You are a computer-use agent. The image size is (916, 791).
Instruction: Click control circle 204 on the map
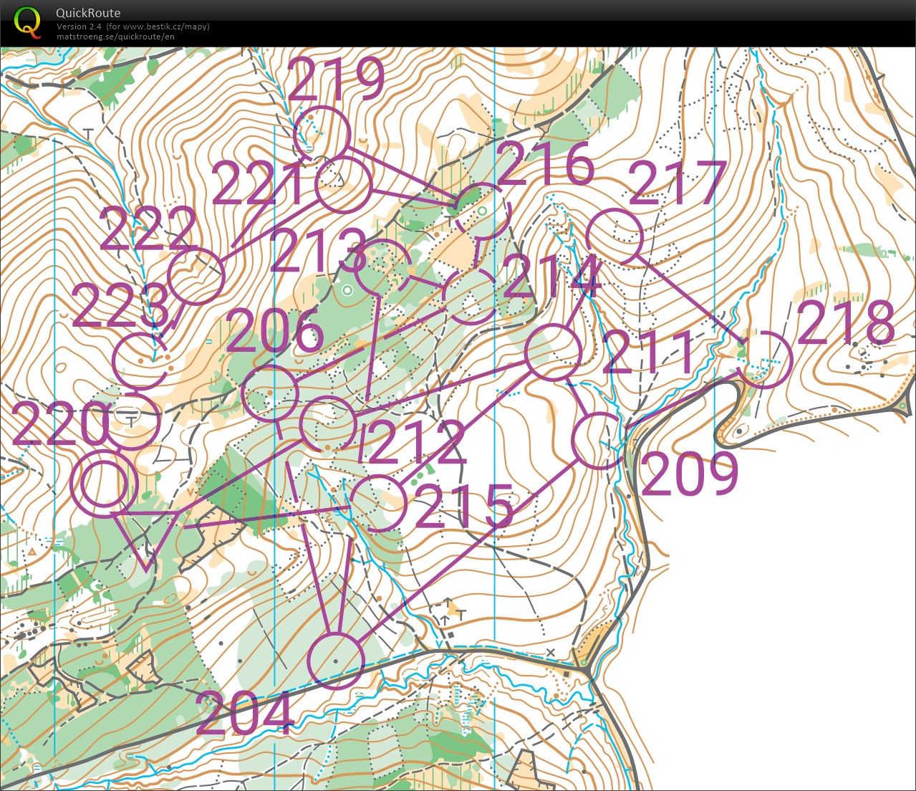pos(335,661)
